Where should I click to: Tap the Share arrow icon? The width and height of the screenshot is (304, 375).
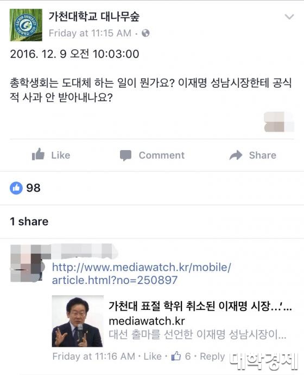(236, 155)
